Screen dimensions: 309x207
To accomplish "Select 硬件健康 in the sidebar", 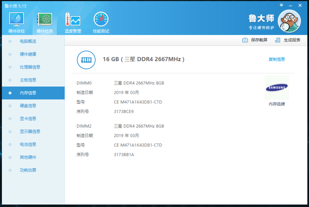I will click(33, 54).
